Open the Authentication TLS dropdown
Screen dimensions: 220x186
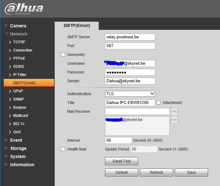coord(130,94)
